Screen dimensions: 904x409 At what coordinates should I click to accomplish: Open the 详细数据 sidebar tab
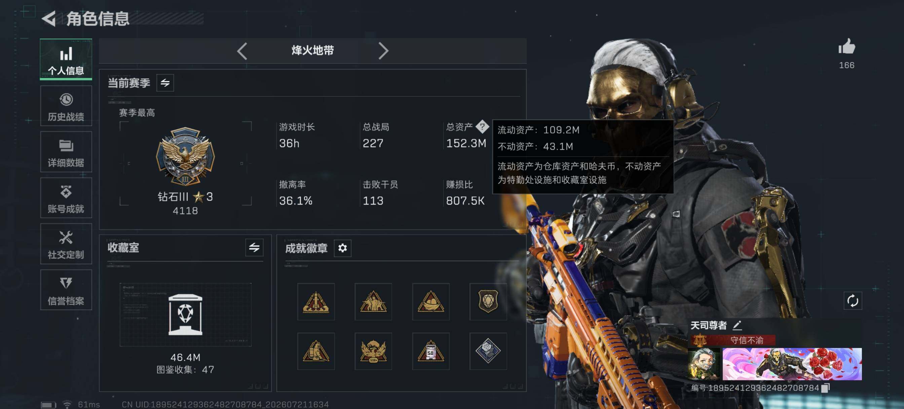click(x=66, y=152)
